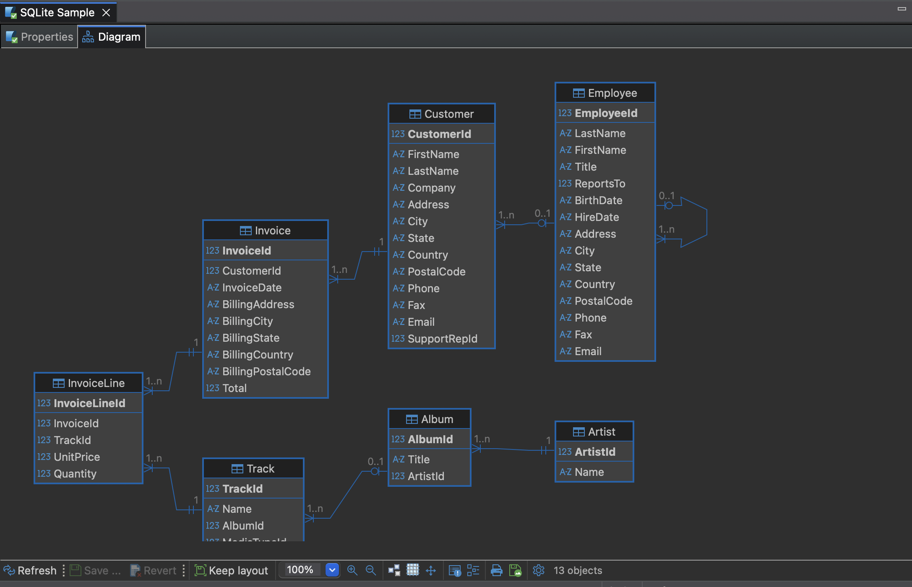
Task: Click the Keep layout button
Action: pyautogui.click(x=231, y=570)
